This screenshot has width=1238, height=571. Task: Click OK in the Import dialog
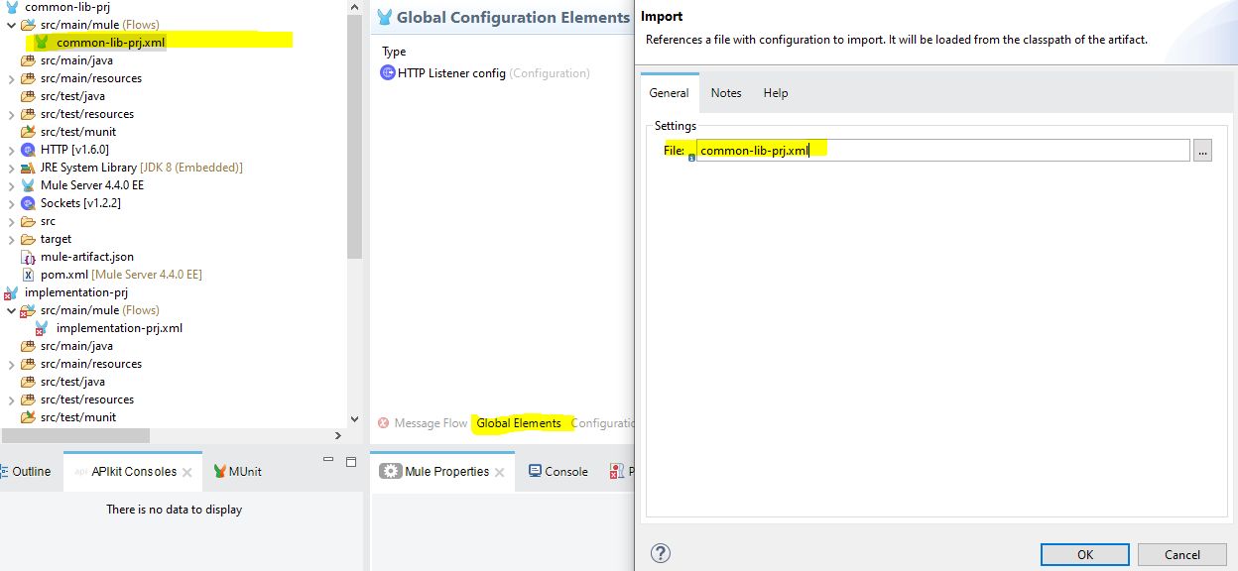tap(1084, 554)
